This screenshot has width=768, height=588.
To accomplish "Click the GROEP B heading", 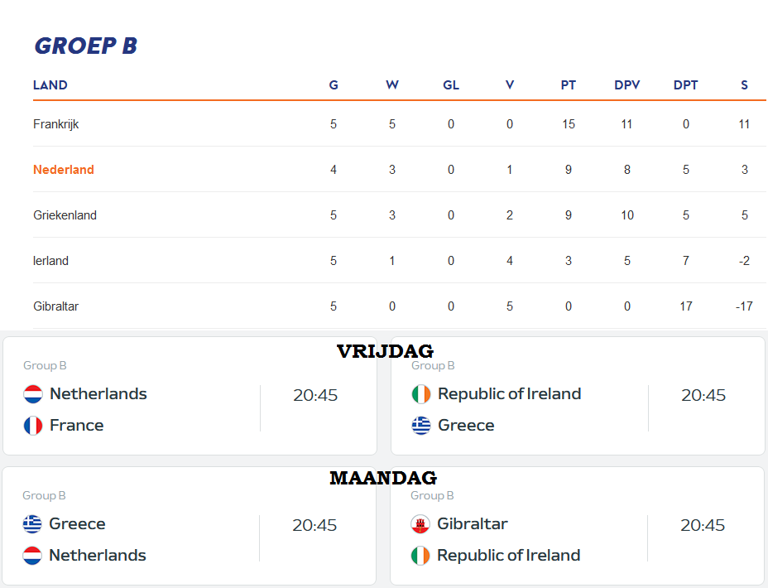I will (86, 46).
